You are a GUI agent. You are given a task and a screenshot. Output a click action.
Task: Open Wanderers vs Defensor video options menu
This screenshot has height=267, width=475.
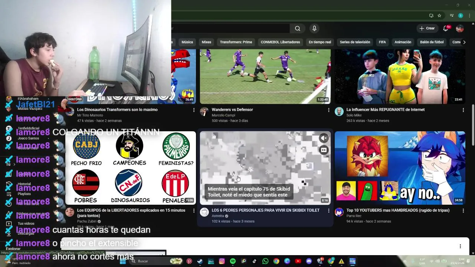(x=328, y=110)
